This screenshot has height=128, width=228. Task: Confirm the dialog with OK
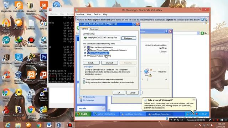pyautogui.click(x=119, y=92)
